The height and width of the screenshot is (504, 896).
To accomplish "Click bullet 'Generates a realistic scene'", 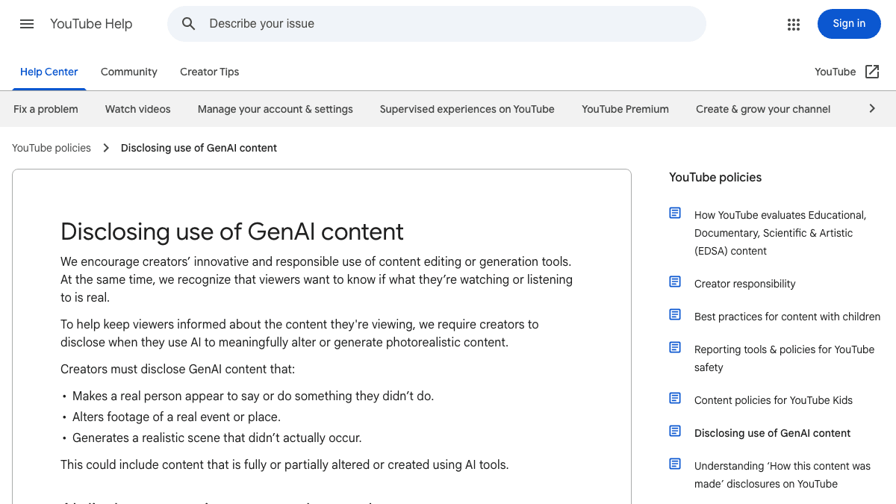I will click(217, 438).
